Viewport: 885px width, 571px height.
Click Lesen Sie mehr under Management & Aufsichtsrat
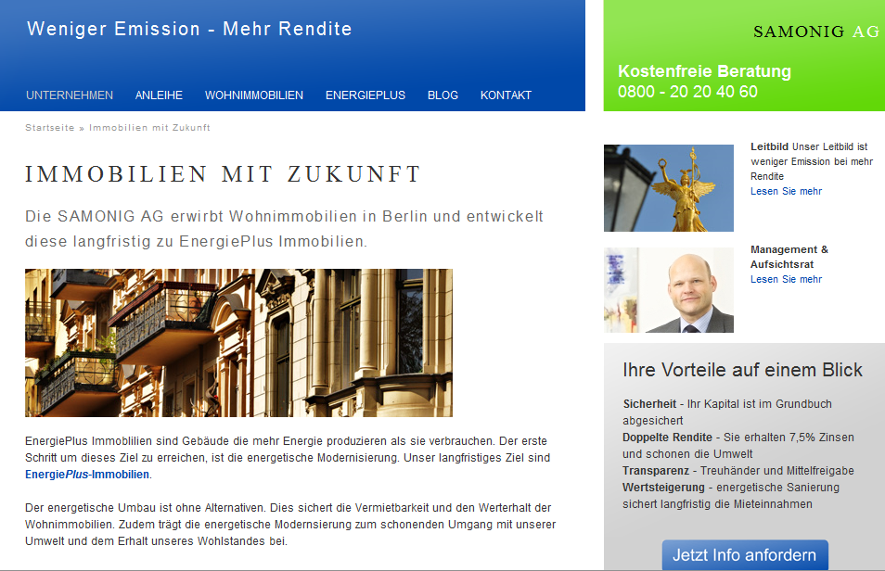pos(786,279)
